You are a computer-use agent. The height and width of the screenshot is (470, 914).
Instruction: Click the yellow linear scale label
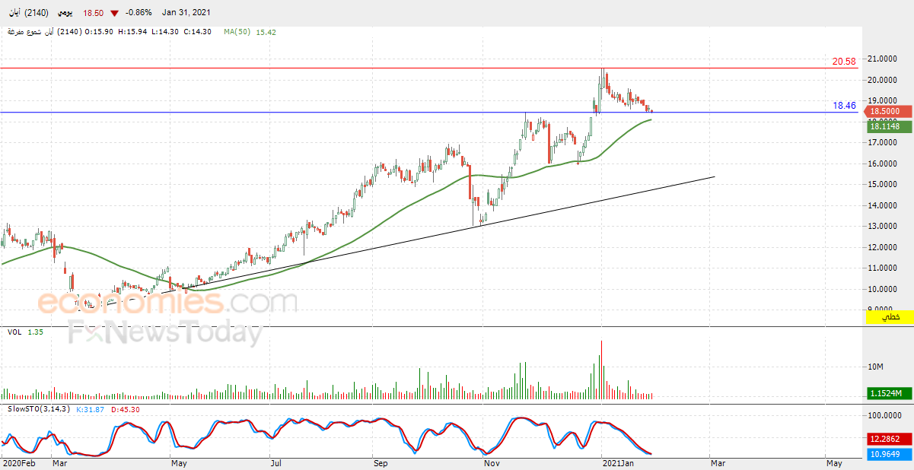[889, 316]
